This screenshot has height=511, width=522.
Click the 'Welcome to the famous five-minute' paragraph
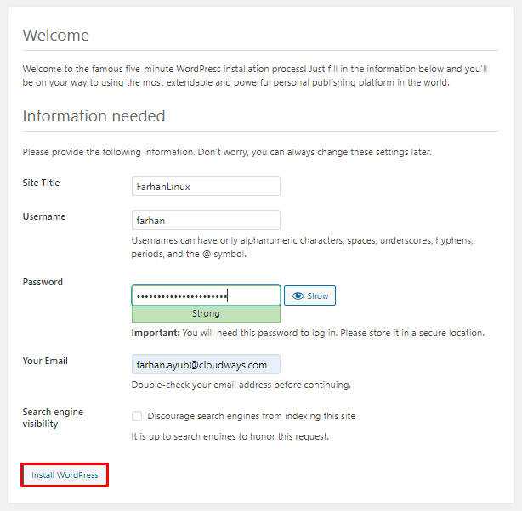[x=255, y=76]
